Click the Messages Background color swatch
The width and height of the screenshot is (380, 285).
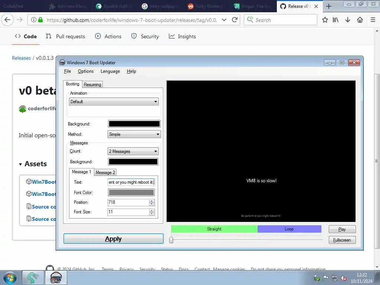[133, 162]
